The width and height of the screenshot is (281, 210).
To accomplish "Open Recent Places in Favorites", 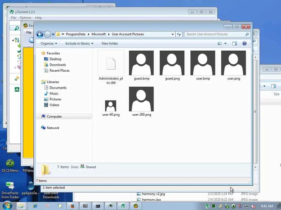I will pyautogui.click(x=59, y=70).
